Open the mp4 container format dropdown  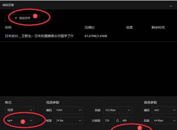point(19,121)
